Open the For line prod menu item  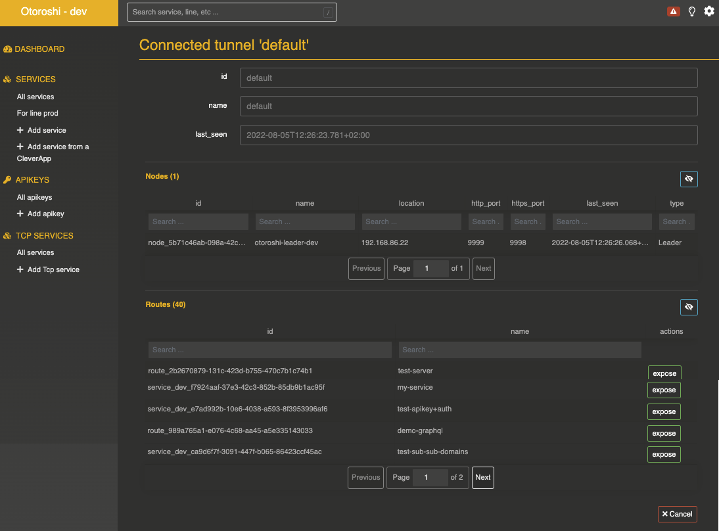[x=37, y=113]
